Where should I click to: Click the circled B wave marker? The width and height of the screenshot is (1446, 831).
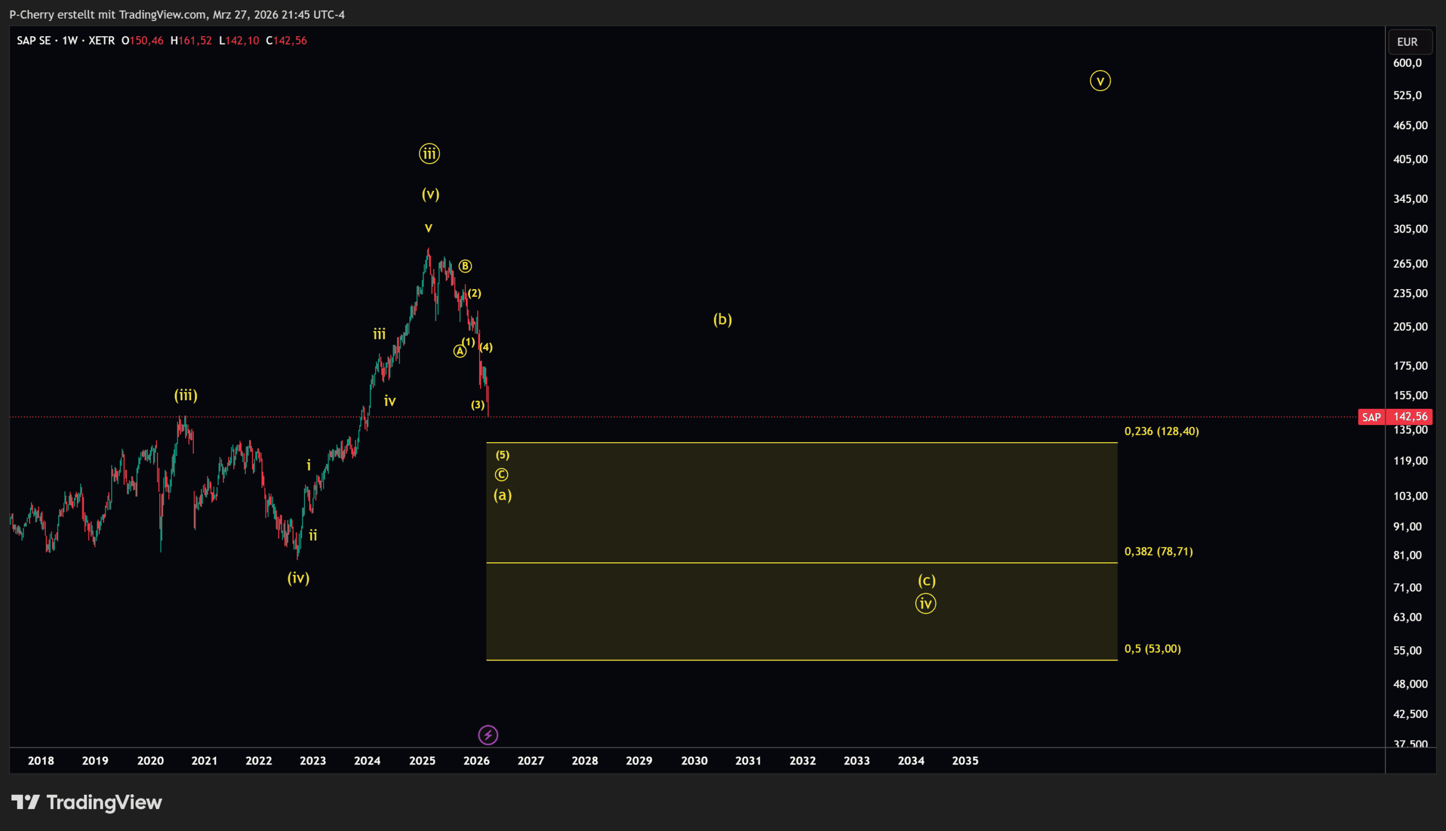coord(465,266)
